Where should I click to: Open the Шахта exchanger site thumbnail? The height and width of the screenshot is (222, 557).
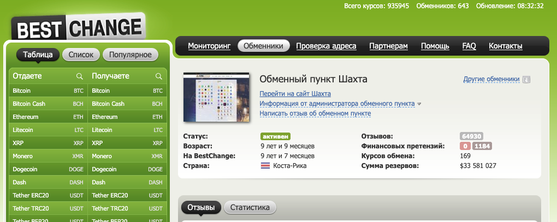216,97
